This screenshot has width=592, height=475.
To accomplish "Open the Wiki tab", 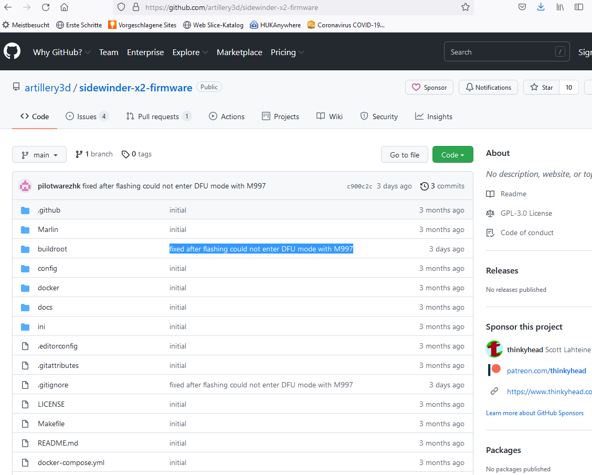I will 330,117.
